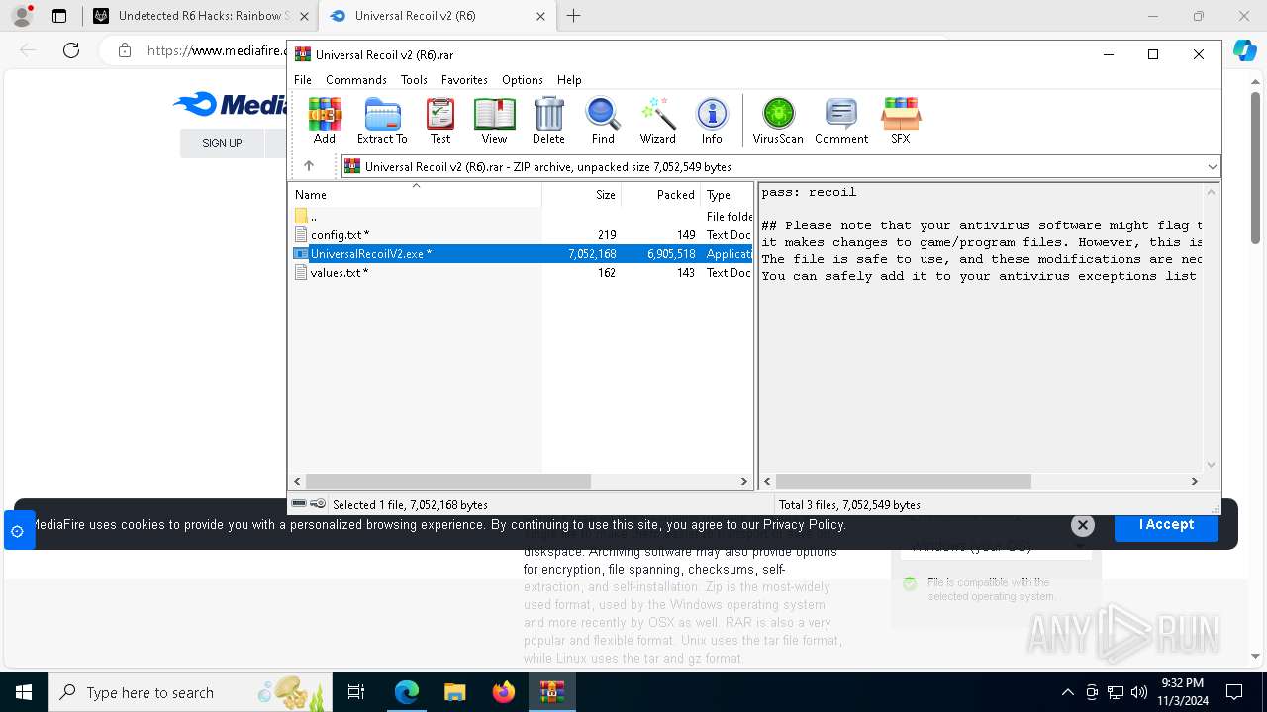Click the cookie settings gear icon
Screen dimensions: 1267x712
tap(18, 531)
